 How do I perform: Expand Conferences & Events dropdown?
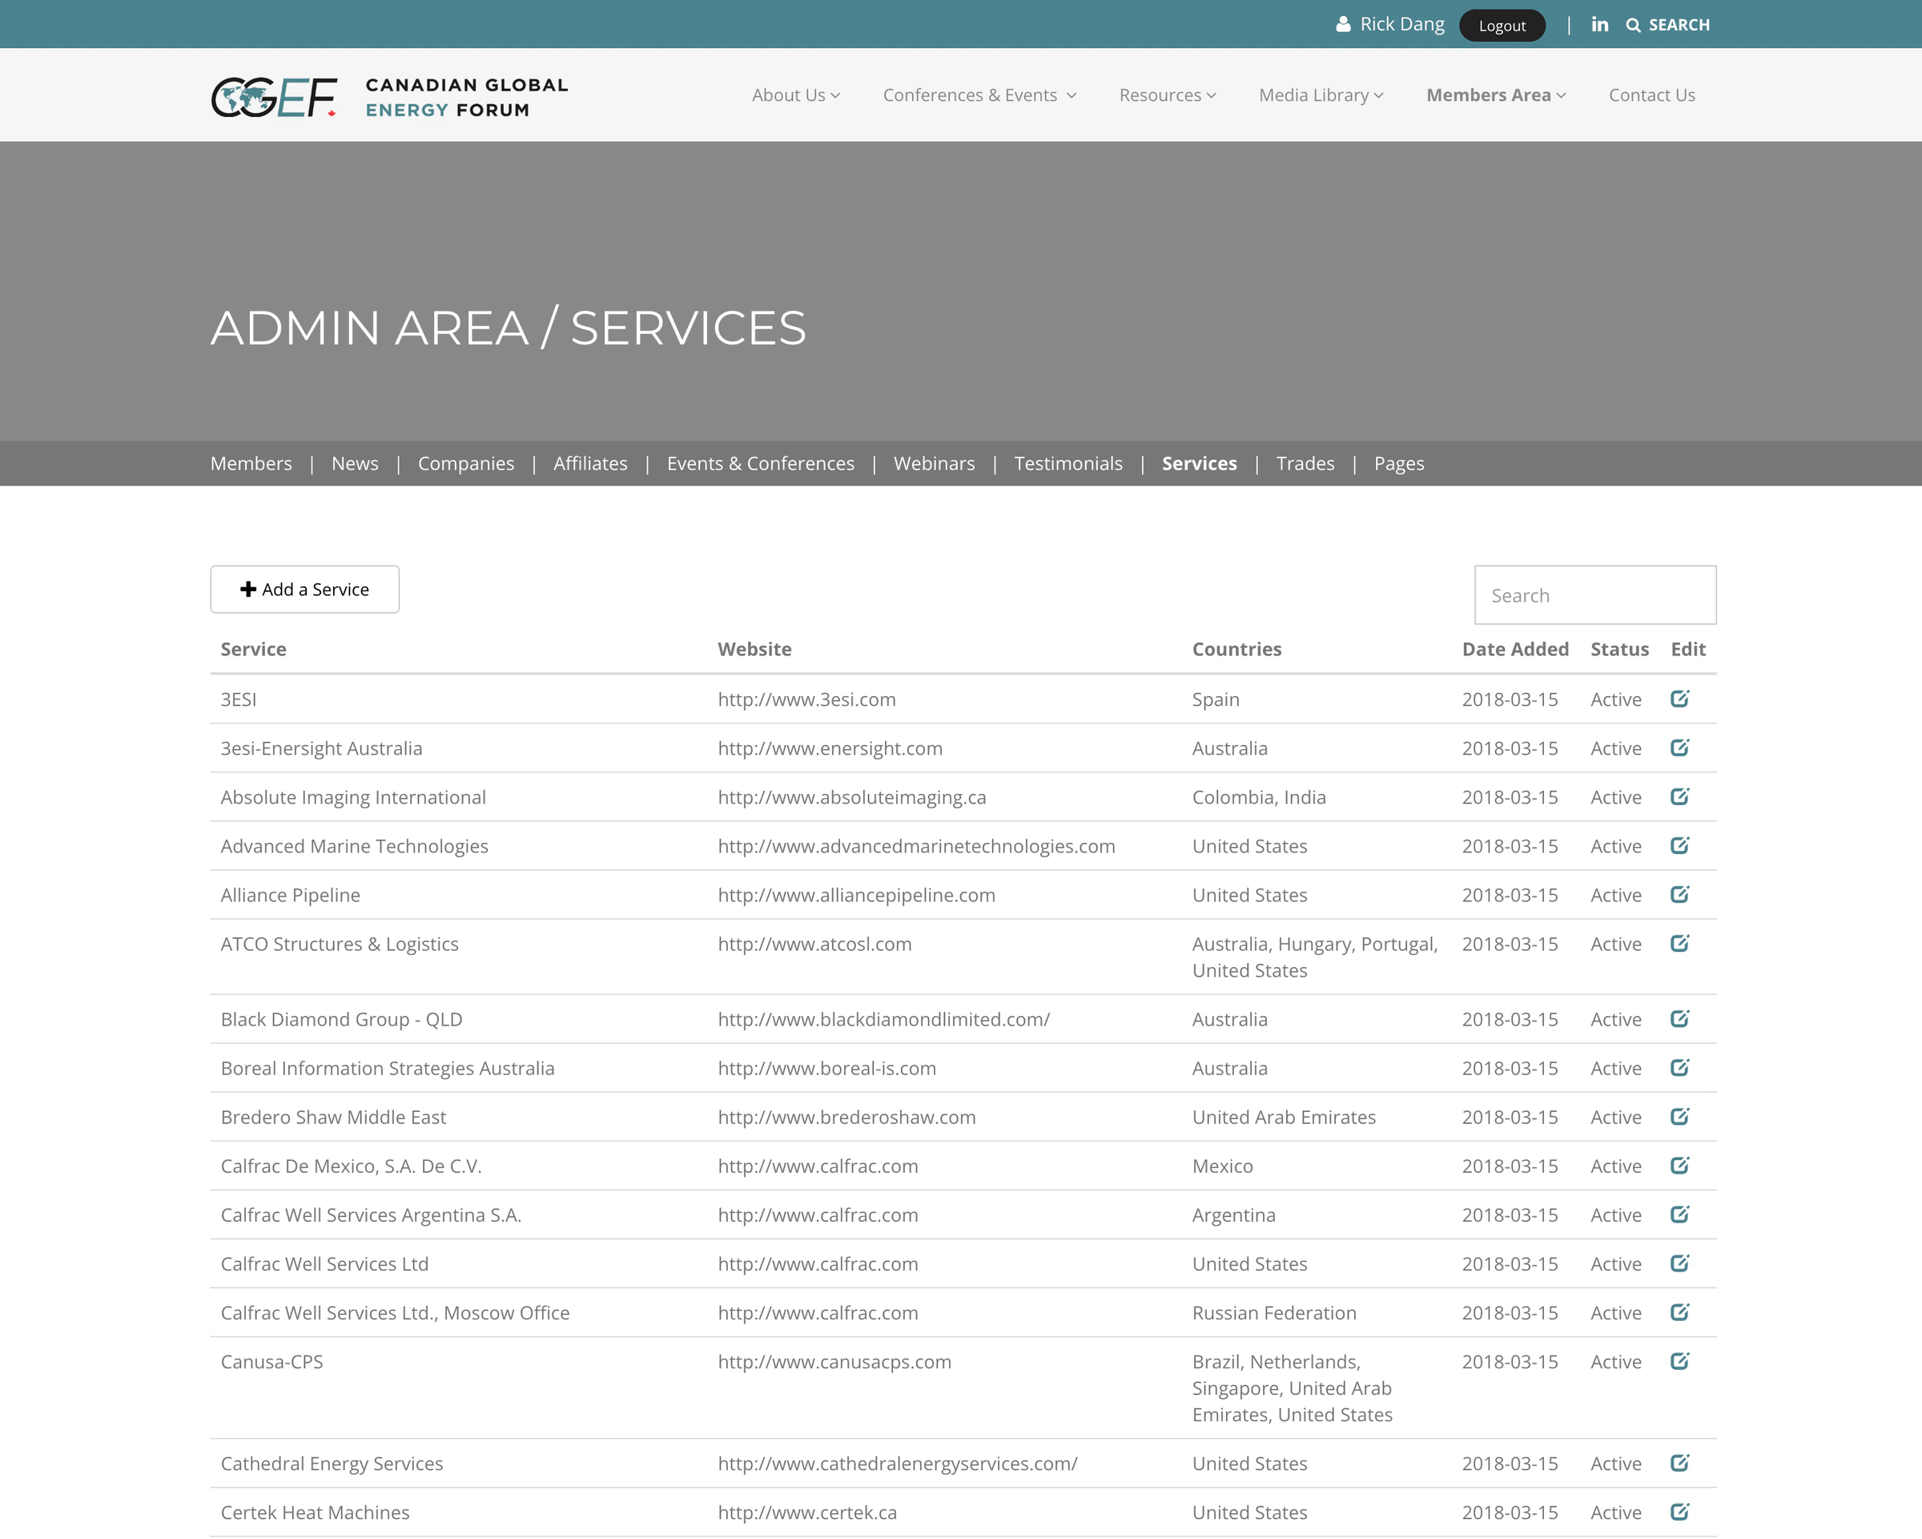pyautogui.click(x=979, y=95)
